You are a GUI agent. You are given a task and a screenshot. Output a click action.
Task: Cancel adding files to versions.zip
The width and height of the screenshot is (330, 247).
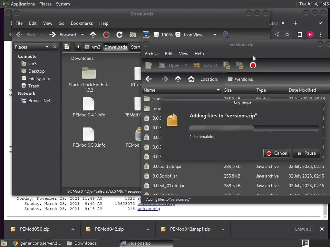[277, 153]
